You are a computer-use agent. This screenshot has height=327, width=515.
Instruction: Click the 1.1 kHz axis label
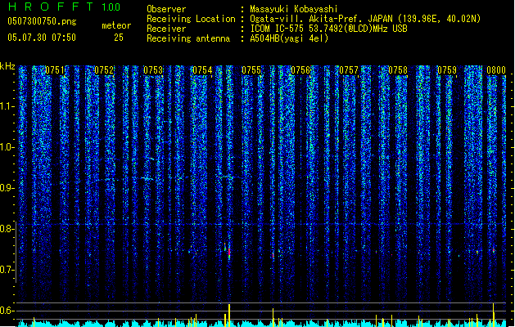click(7, 106)
